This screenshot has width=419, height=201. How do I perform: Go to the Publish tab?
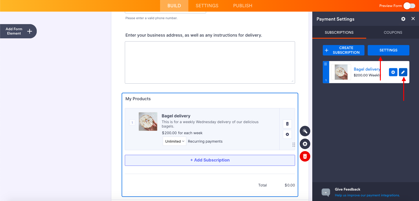pos(243,6)
